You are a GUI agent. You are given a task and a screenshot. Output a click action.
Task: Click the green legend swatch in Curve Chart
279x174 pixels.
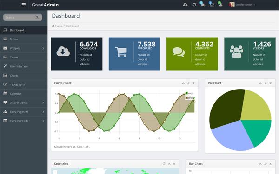tap(186, 93)
